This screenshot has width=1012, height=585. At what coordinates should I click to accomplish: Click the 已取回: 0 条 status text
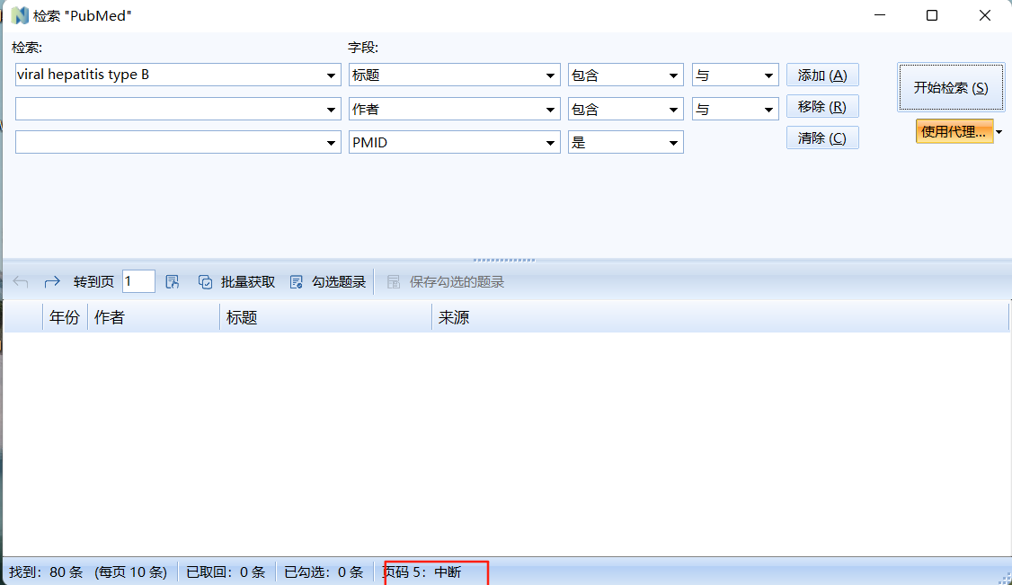click(226, 572)
